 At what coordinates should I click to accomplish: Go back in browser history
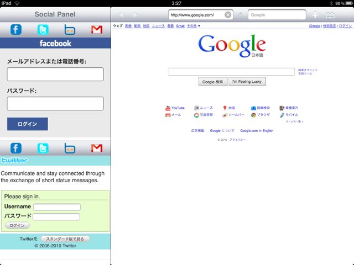coord(121,15)
